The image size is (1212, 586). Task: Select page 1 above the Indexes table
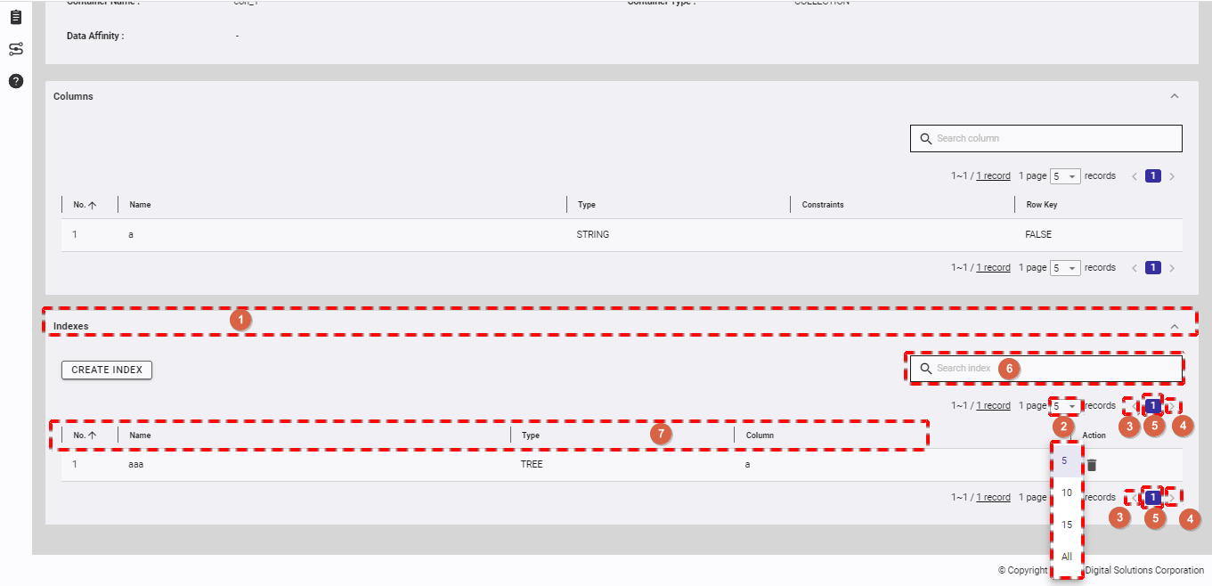[x=1152, y=406]
